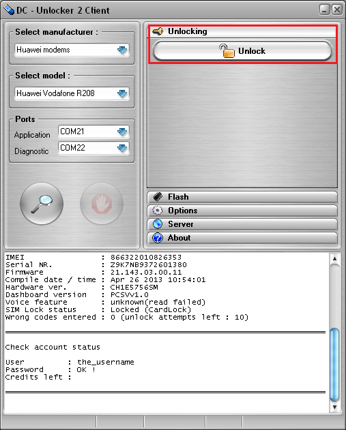
Task: Click the log scrollbar thumb
Action: [x=334, y=365]
